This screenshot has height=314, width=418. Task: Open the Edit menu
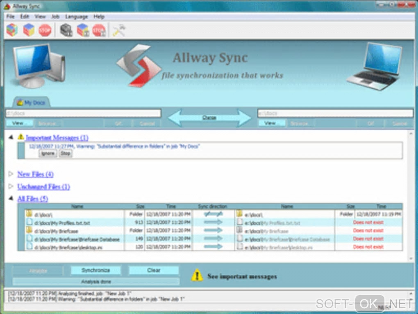click(25, 16)
